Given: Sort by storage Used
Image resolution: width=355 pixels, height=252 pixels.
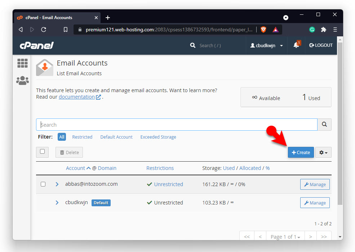Looking at the screenshot, I should (228, 168).
